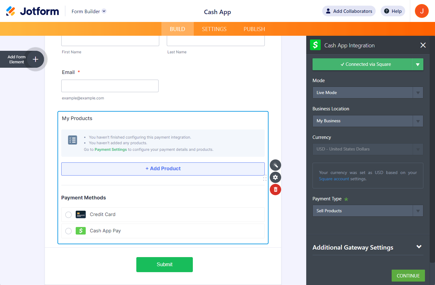
Task: Click the Add Collaborators button
Action: coord(349,11)
